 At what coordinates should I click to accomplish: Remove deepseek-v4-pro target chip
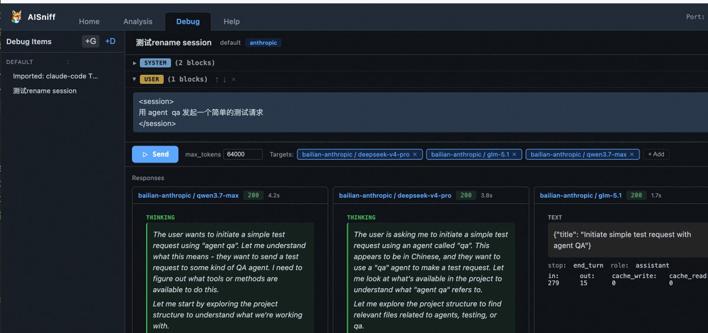click(414, 154)
